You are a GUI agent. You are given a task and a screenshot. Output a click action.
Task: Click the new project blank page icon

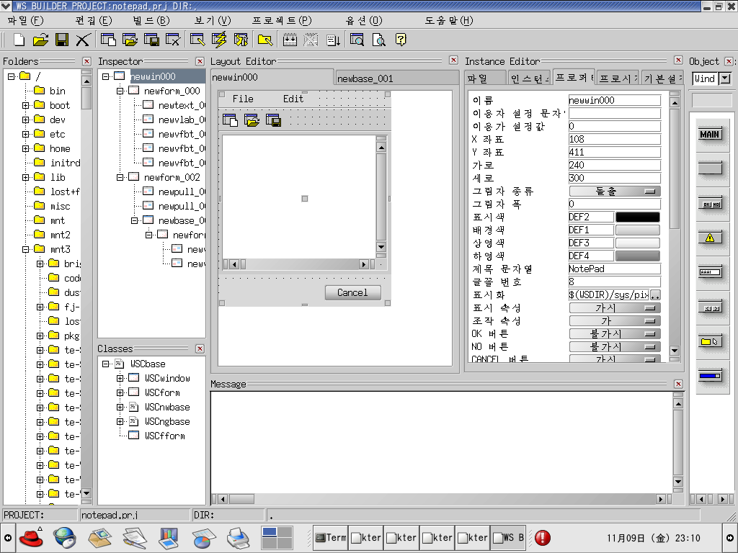tap(19, 40)
